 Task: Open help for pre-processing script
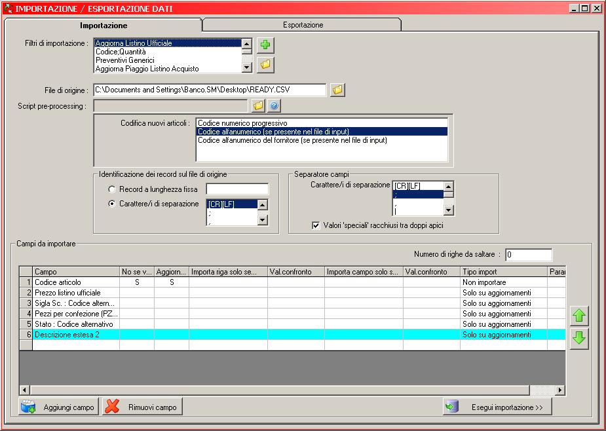coord(274,105)
